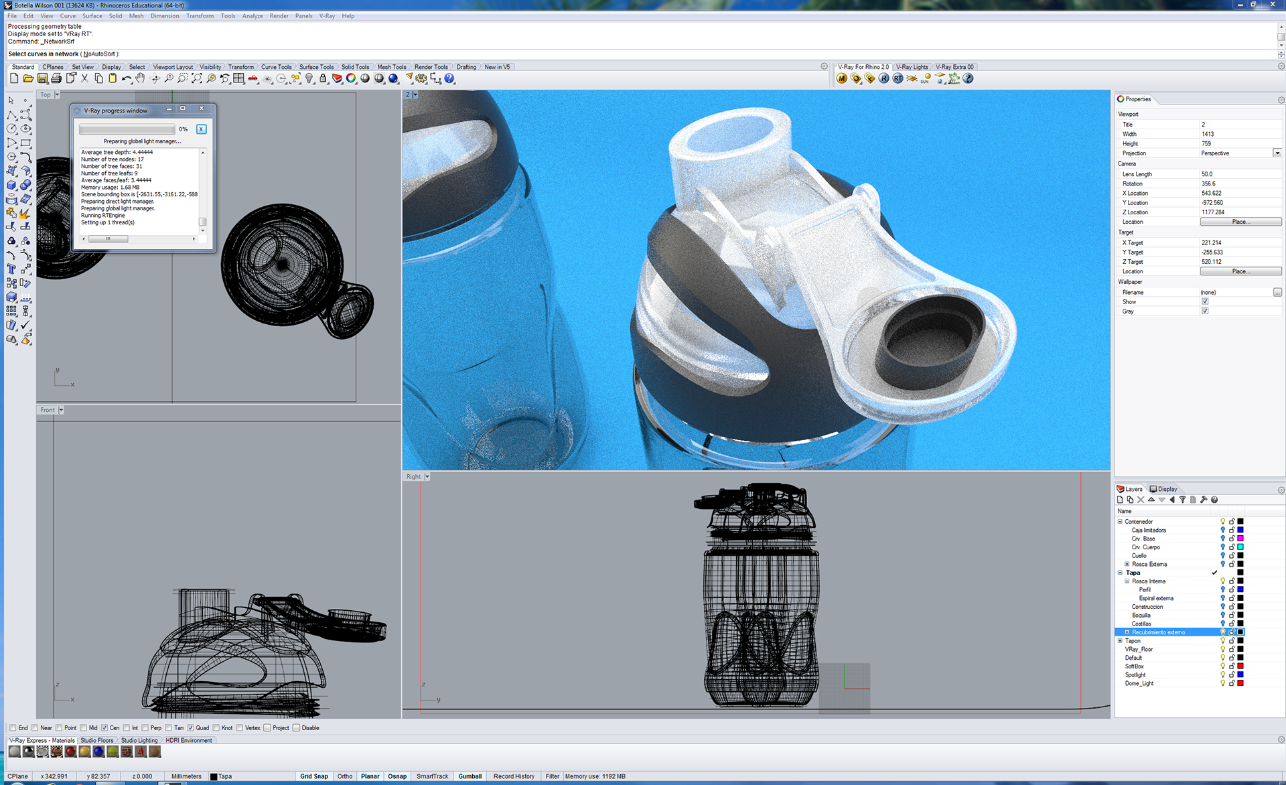This screenshot has width=1286, height=785.
Task: Click the light bulb Hide objects icon
Action: tap(309, 78)
